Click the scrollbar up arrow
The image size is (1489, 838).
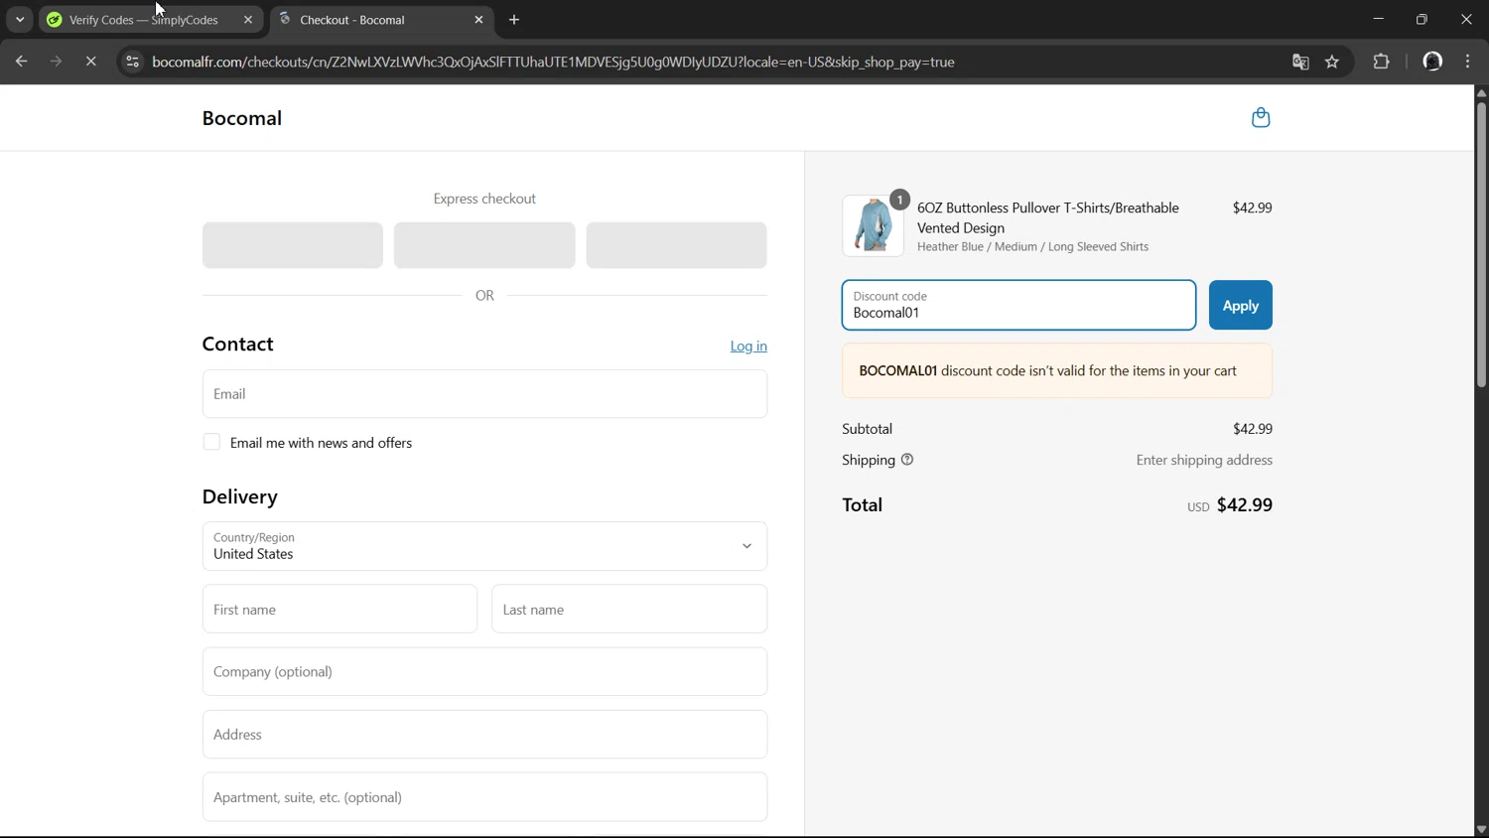(x=1481, y=92)
